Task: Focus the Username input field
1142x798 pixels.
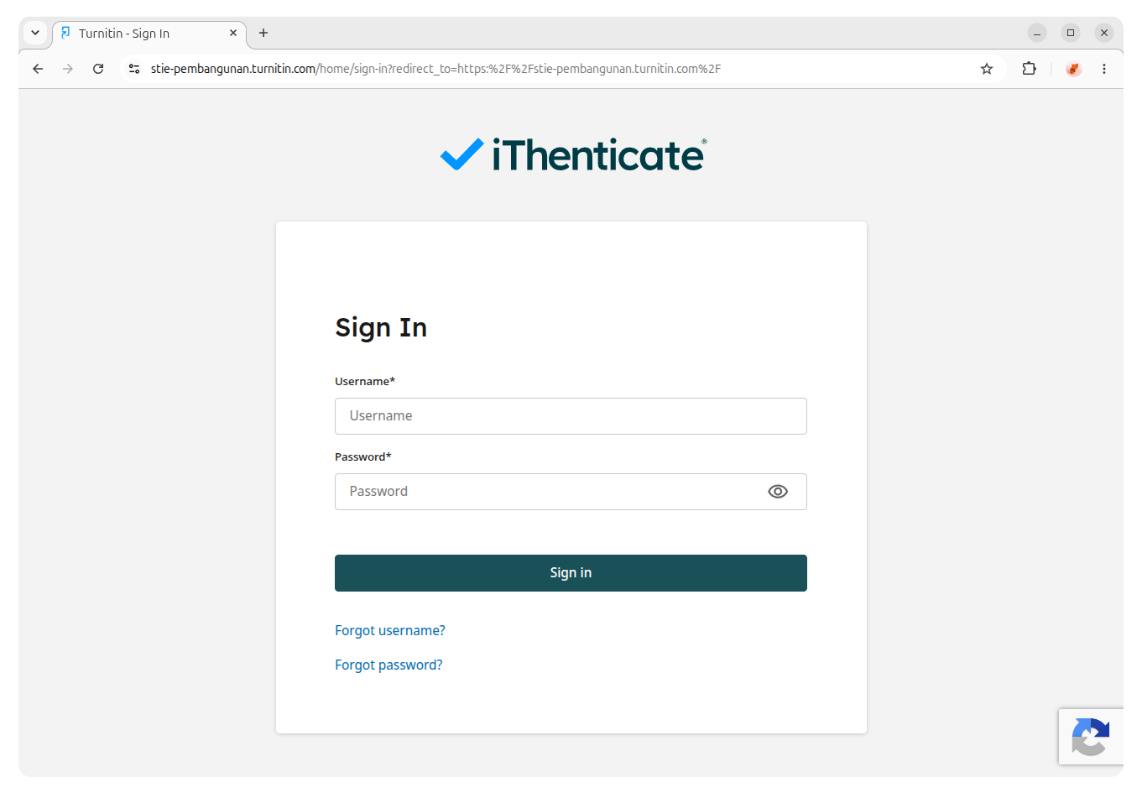Action: [x=571, y=416]
